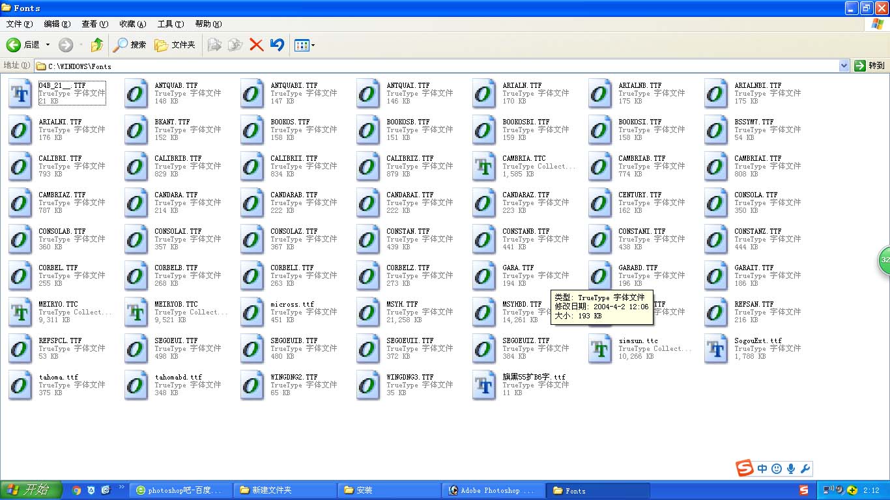Open the 工具(T) menu
Image resolution: width=890 pixels, height=500 pixels.
(171, 24)
